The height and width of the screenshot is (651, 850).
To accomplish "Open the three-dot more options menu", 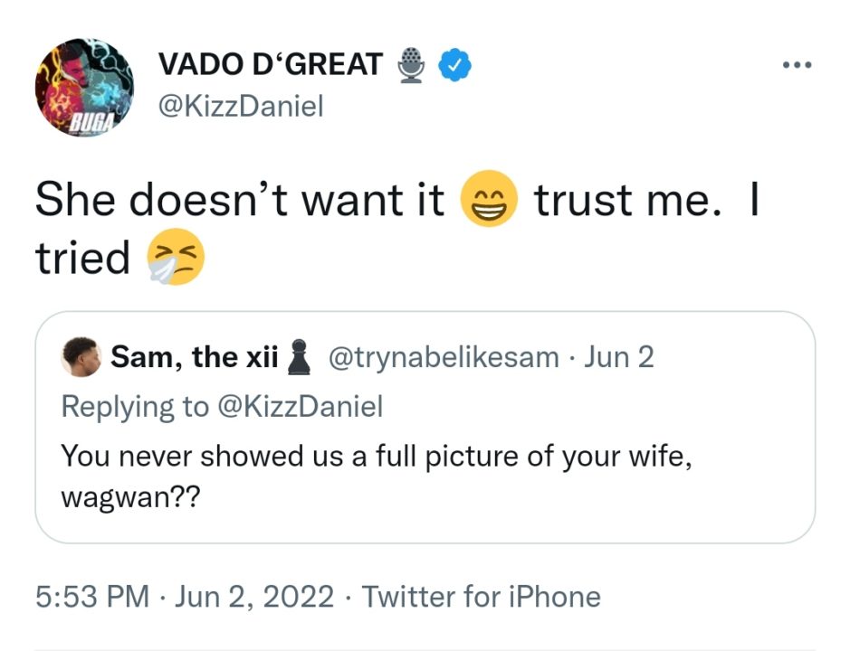I will tap(797, 65).
